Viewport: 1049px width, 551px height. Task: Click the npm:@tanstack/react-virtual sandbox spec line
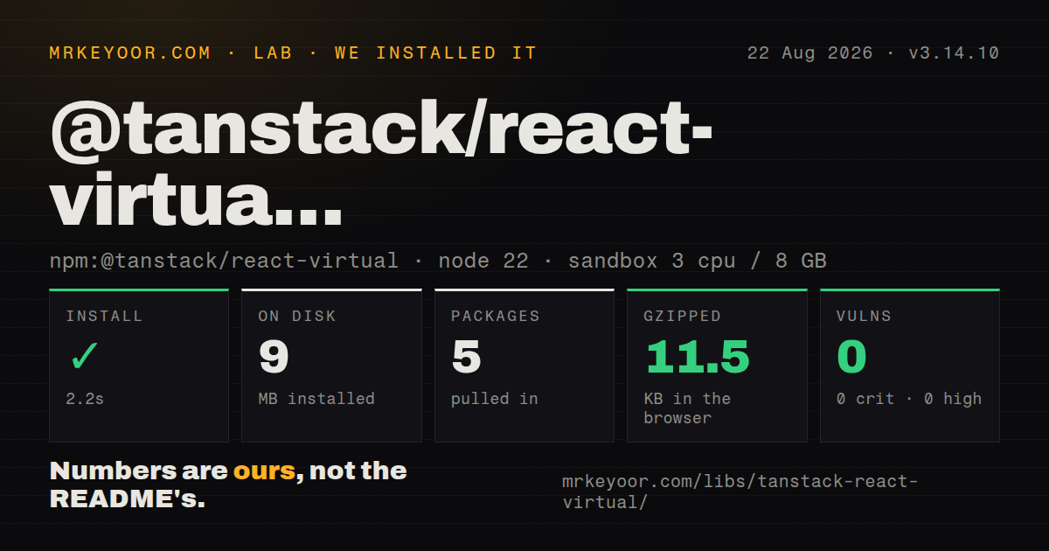tap(438, 261)
